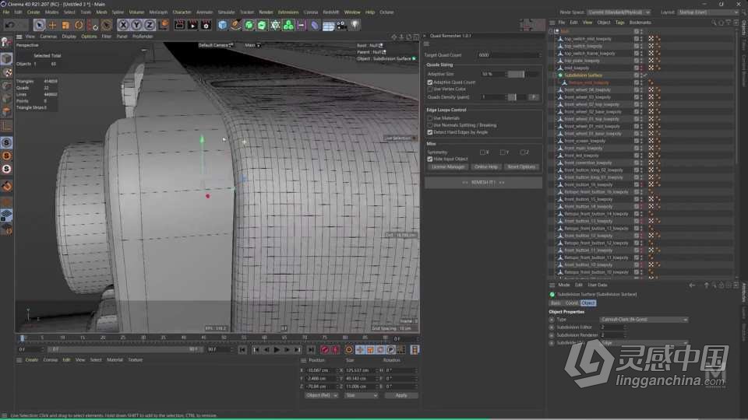The image size is (748, 420).
Task: Click the Online Help button
Action: coord(485,167)
